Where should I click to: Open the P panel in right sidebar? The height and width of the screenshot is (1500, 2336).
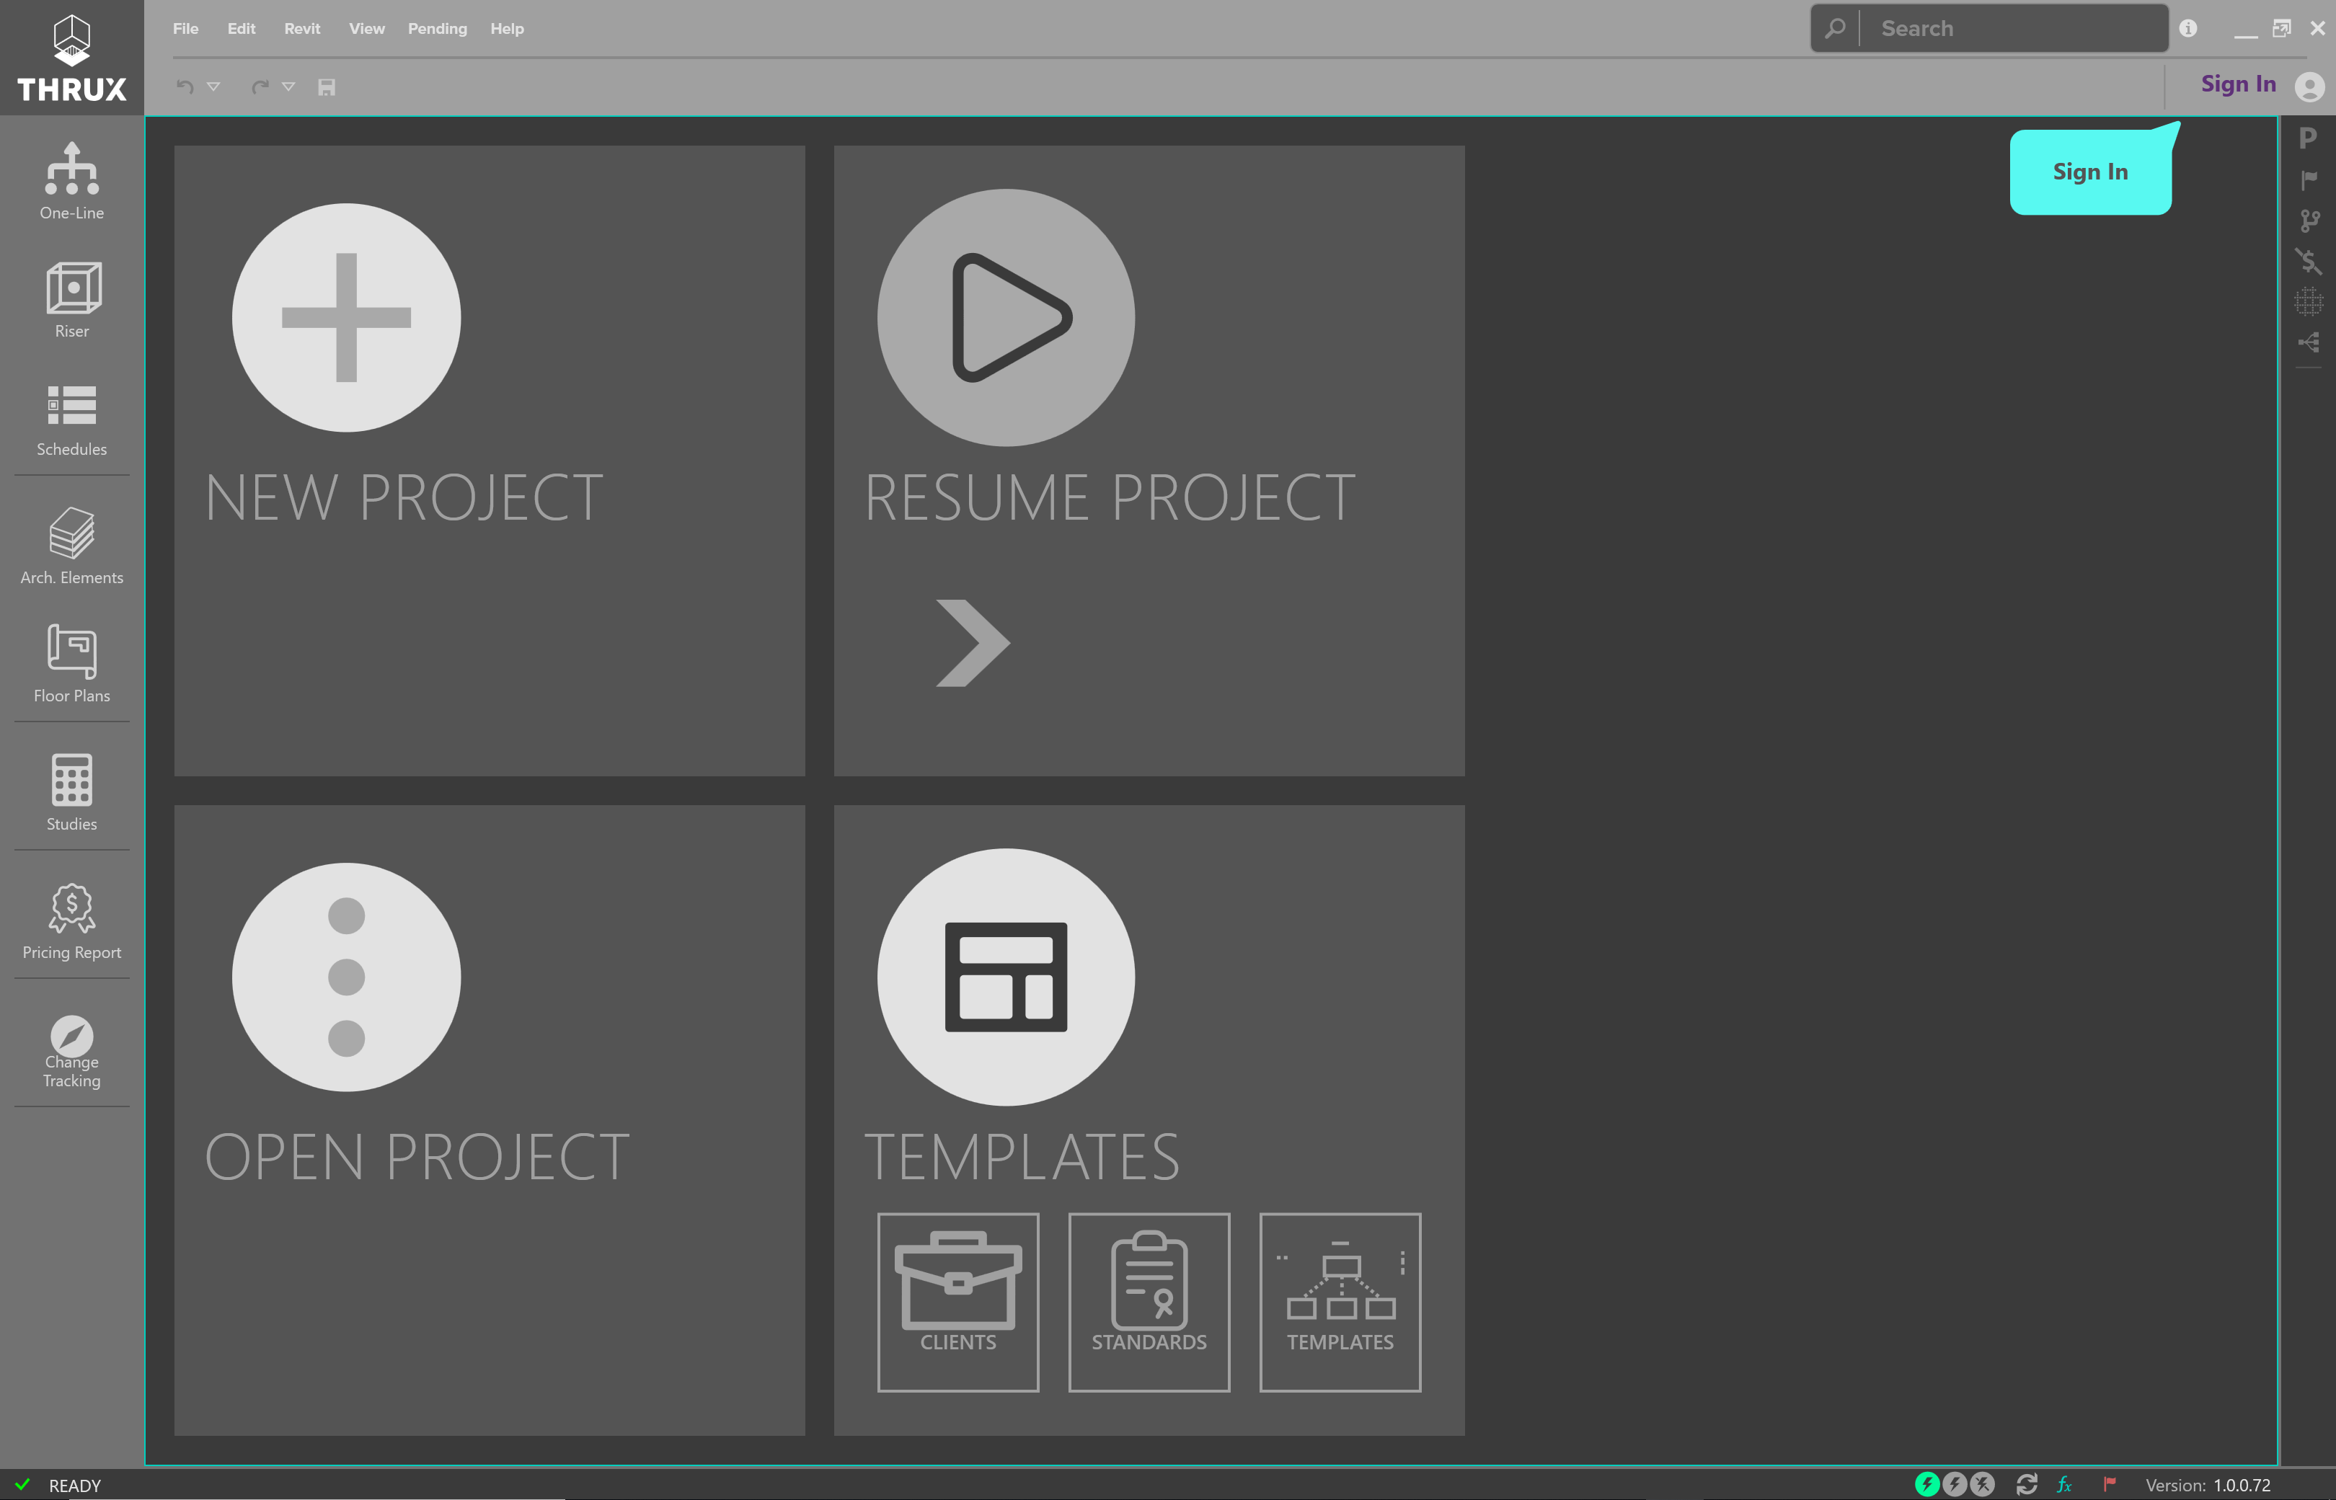coord(2308,138)
